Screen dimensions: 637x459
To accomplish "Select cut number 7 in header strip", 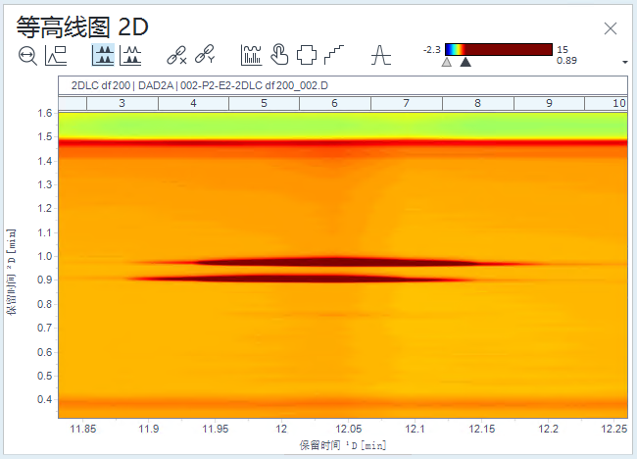I will (x=407, y=103).
